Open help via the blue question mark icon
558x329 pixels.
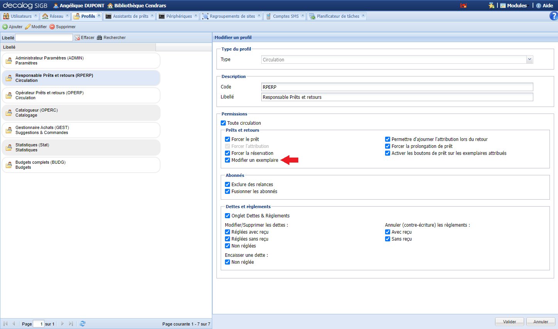pyautogui.click(x=553, y=16)
